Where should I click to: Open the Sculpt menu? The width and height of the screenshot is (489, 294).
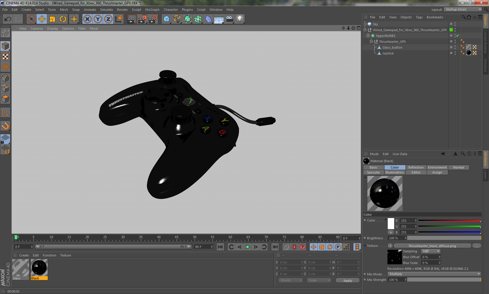[x=136, y=10]
